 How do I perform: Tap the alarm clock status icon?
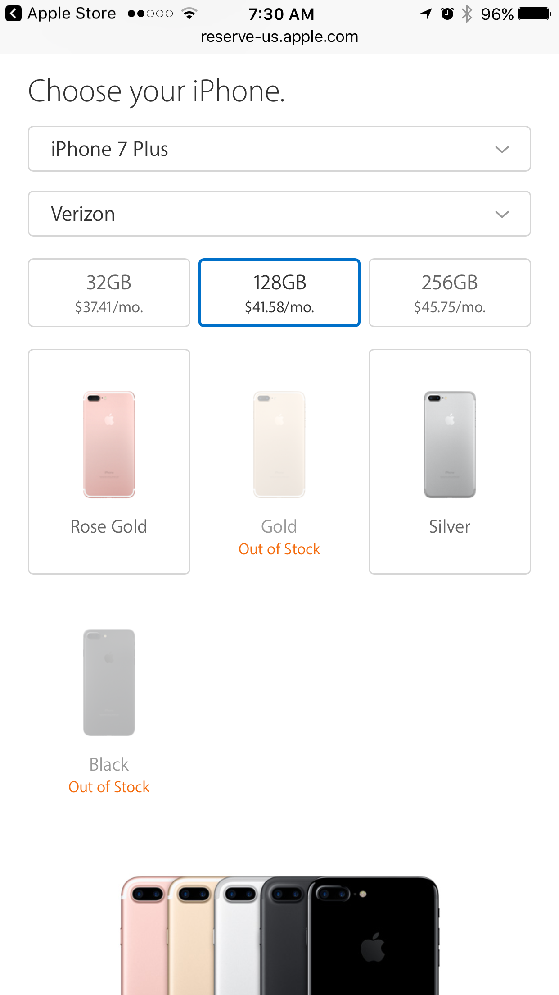point(447,14)
